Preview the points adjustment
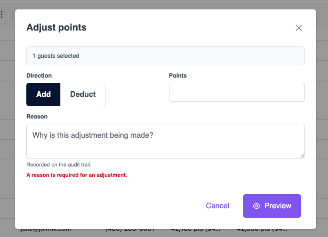 272,206
